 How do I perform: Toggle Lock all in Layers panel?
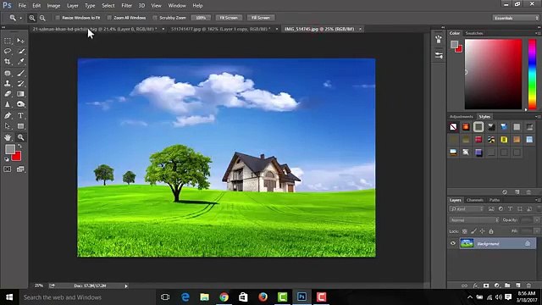[x=491, y=231]
